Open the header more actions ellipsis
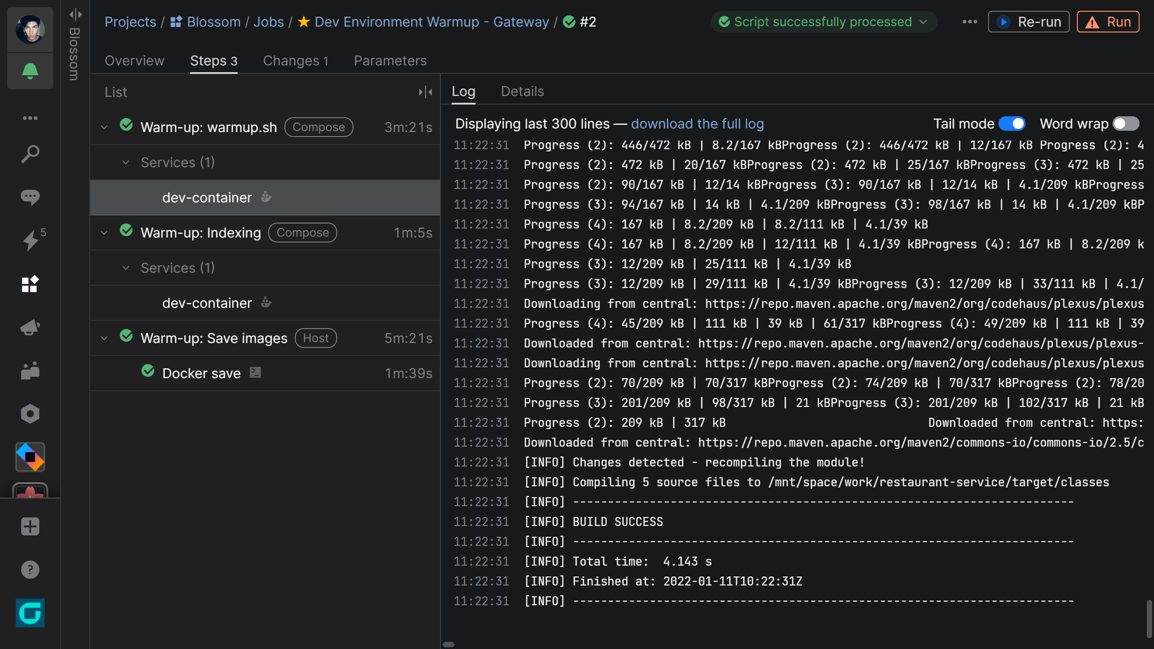 click(970, 22)
